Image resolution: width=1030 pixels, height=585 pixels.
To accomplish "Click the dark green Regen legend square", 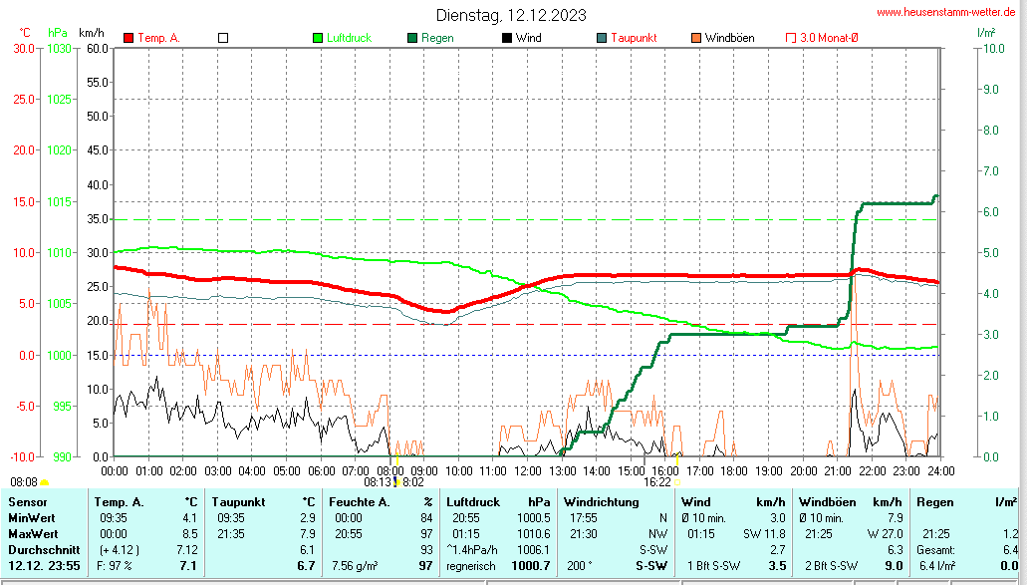I will [x=411, y=38].
